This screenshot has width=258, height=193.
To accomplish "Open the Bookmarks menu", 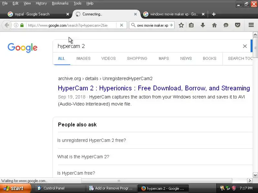I will point(60,3).
